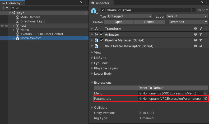Click the Hierarchy panel lock icon

pos(81,3)
